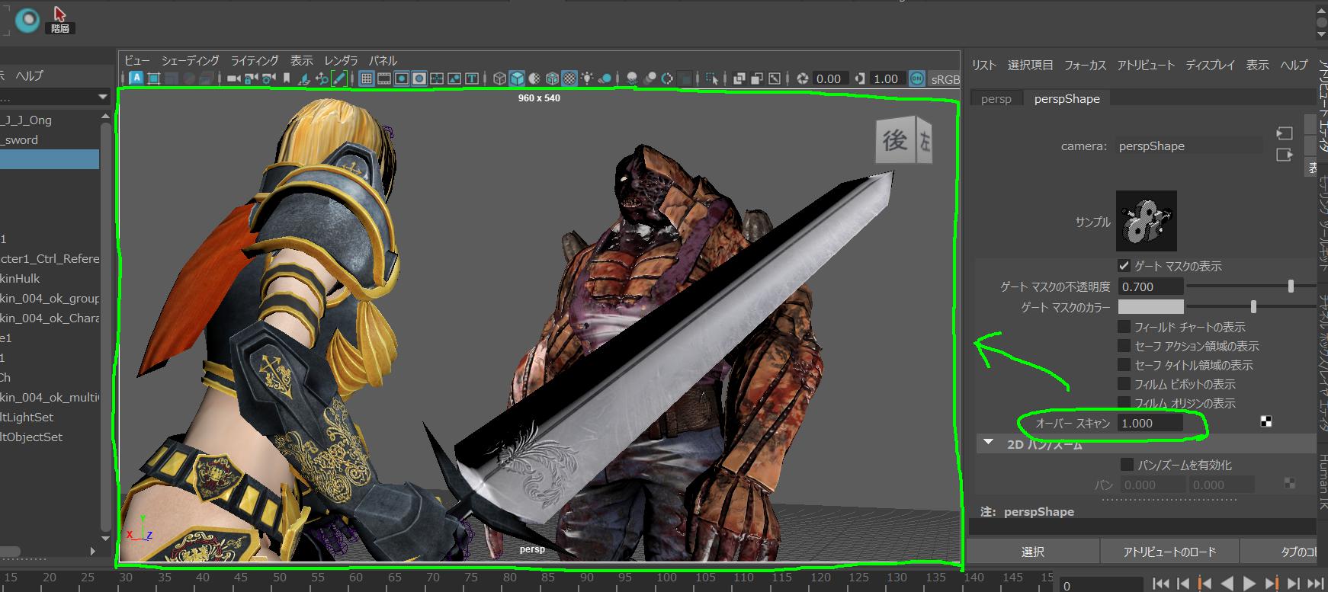Image resolution: width=1328 pixels, height=592 pixels.
Task: Enable フィルム オリジンの表示 checkbox
Action: pos(1124,402)
